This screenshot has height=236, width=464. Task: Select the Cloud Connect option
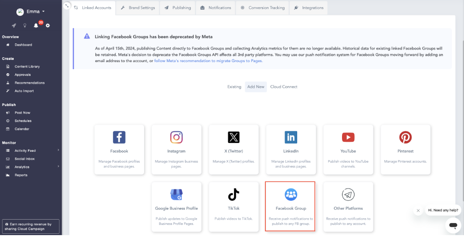284,87
